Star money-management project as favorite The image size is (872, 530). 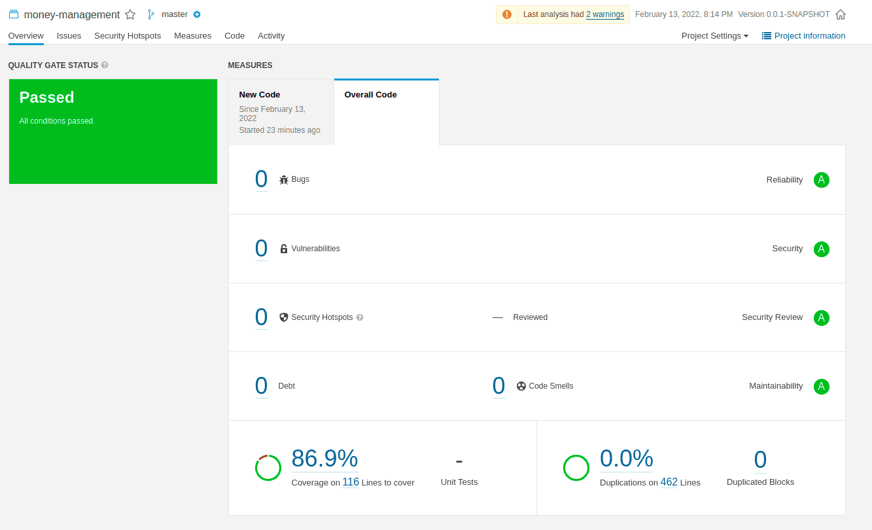tap(130, 14)
